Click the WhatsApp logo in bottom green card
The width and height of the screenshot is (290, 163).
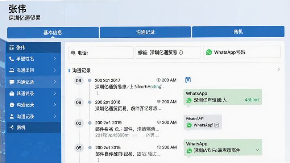click(189, 151)
